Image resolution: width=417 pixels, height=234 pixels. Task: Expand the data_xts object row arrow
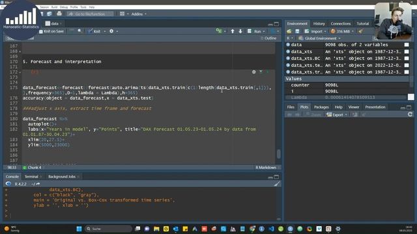pos(288,52)
